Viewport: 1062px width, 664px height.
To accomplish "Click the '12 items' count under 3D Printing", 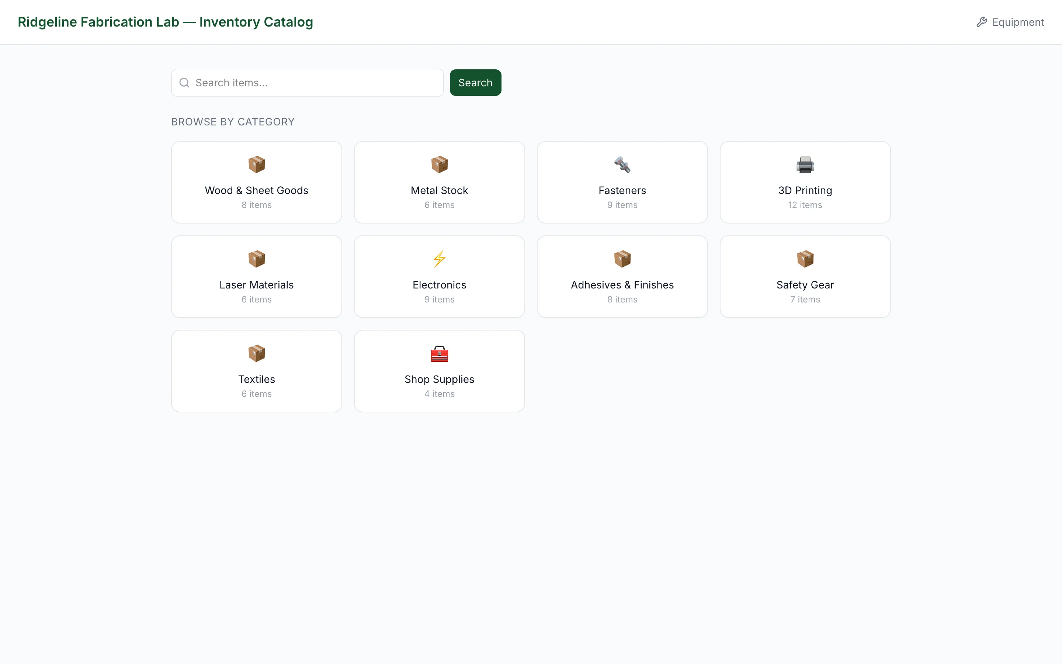I will pos(805,205).
